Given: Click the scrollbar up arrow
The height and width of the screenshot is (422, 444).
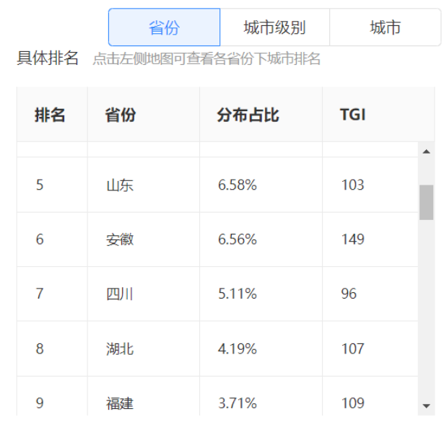Looking at the screenshot, I should coord(426,151).
